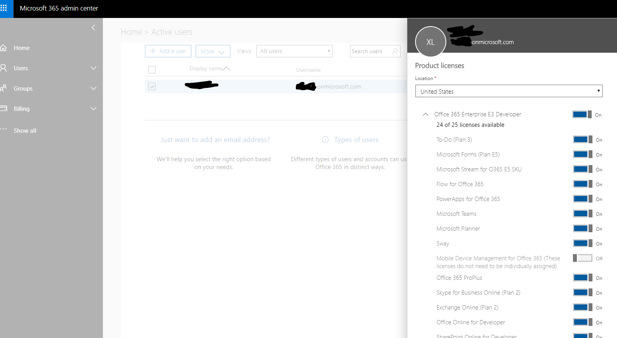Image resolution: width=617 pixels, height=338 pixels.
Task: Open the All users views dropdown
Action: click(x=295, y=51)
